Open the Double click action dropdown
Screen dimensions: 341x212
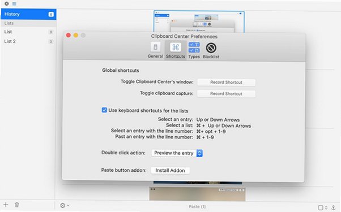(x=177, y=153)
